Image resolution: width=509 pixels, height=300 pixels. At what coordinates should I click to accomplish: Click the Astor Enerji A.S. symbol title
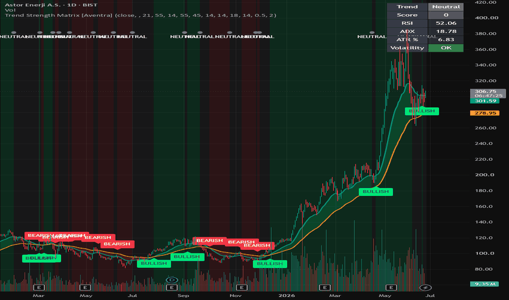(51, 5)
